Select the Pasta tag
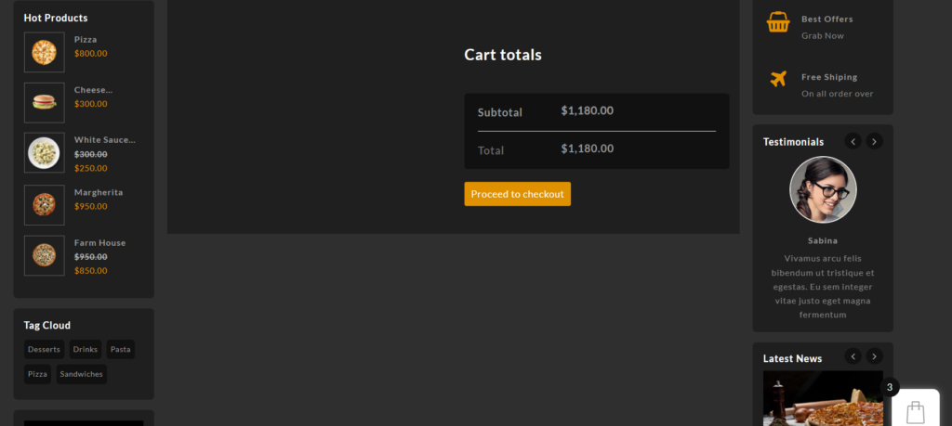 [x=120, y=350]
